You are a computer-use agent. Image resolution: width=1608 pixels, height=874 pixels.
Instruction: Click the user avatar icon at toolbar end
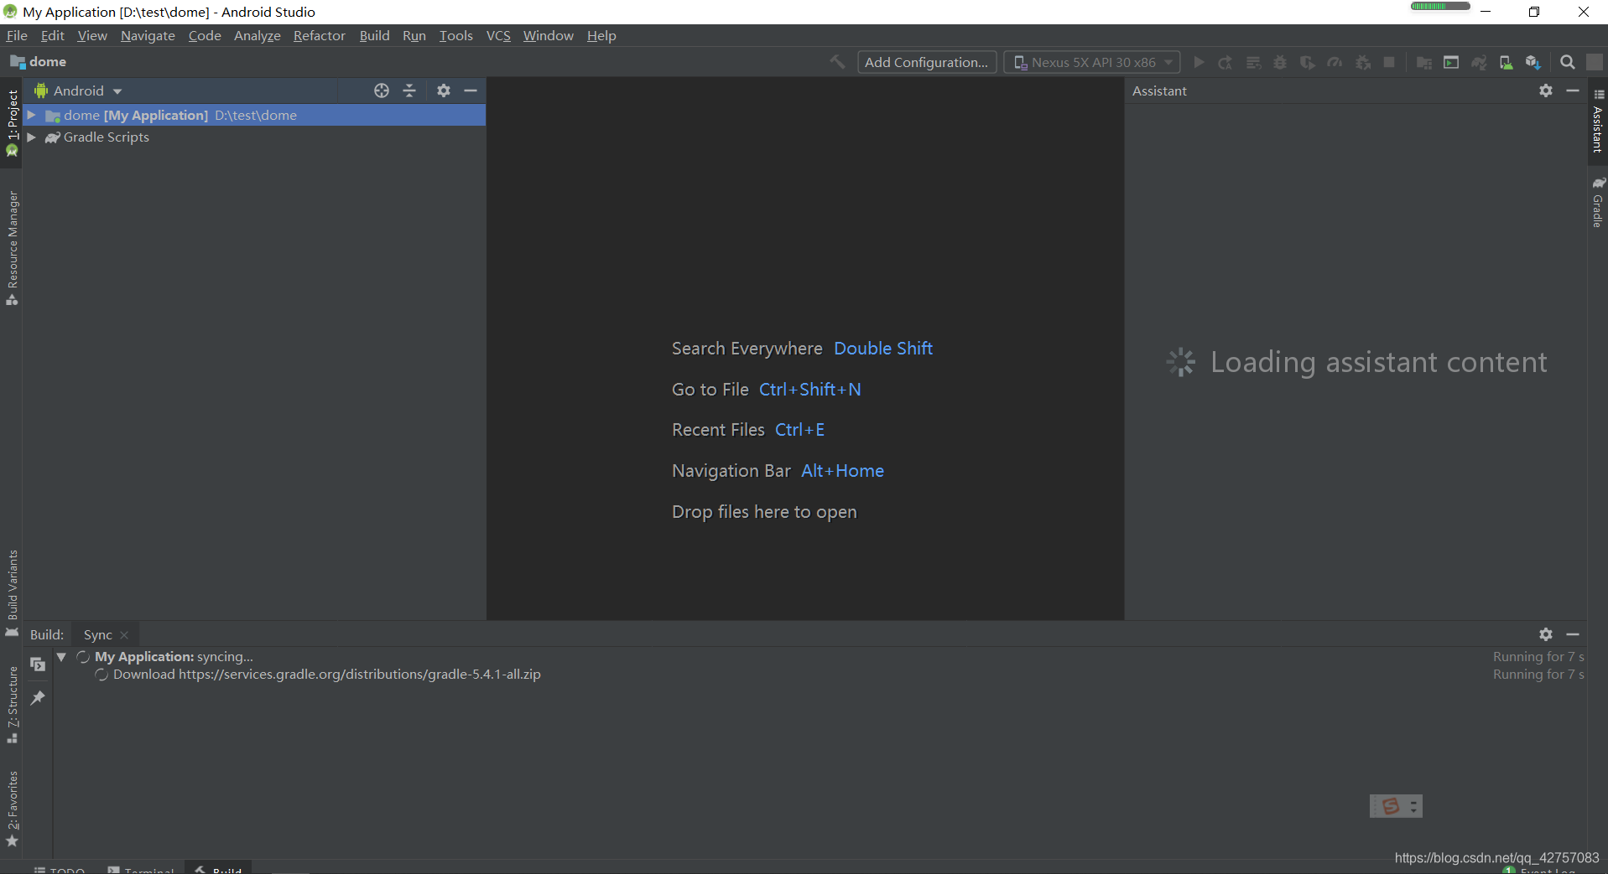pyautogui.click(x=1595, y=62)
